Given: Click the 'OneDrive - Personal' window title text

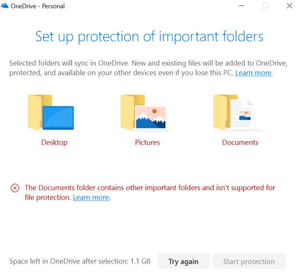Looking at the screenshot, I should click(x=38, y=6).
